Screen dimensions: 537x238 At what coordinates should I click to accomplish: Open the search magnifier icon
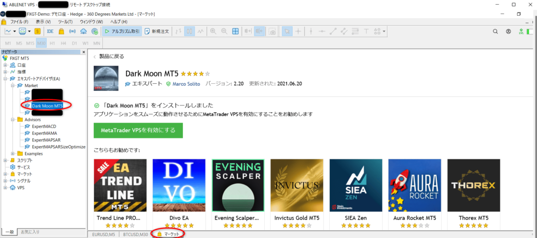(495, 31)
